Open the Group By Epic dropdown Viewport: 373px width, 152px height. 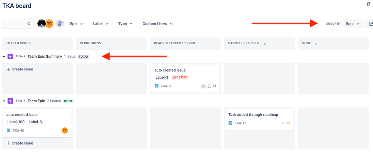(353, 24)
